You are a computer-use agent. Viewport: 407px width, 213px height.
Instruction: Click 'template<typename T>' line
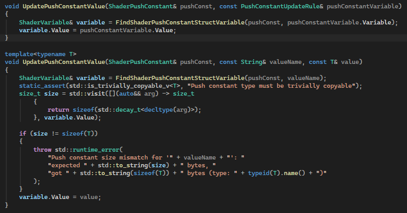click(41, 54)
